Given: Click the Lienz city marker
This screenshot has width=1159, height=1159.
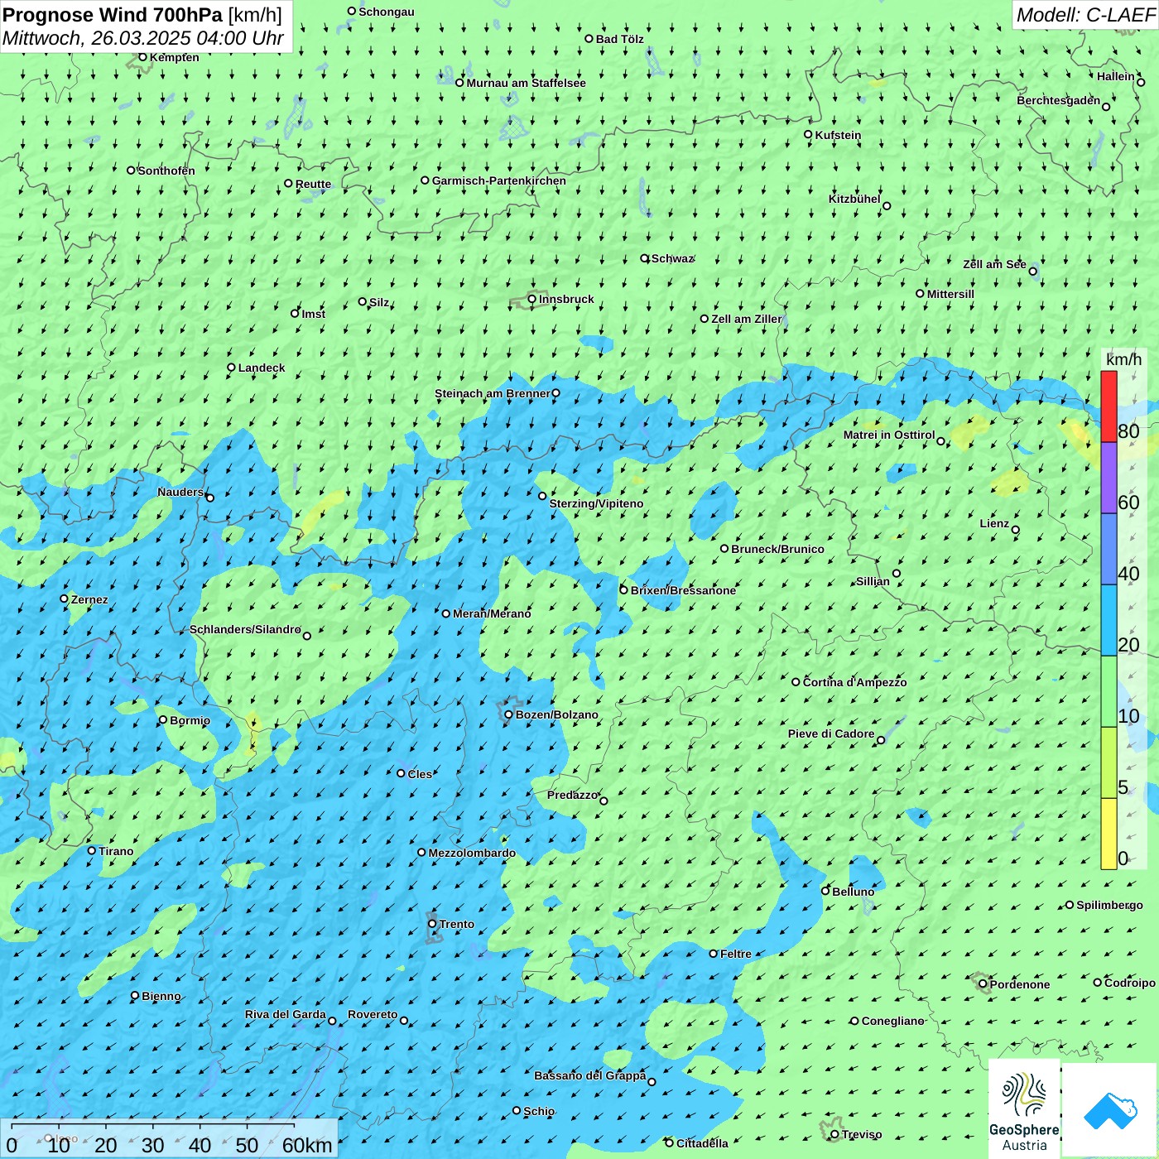Looking at the screenshot, I should [x=1016, y=530].
